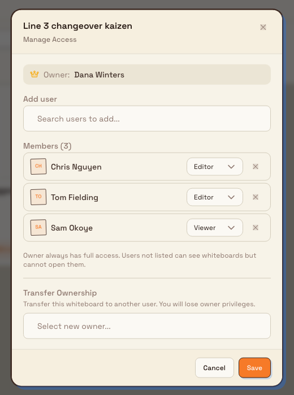Click the name Tom Fielding

click(75, 197)
